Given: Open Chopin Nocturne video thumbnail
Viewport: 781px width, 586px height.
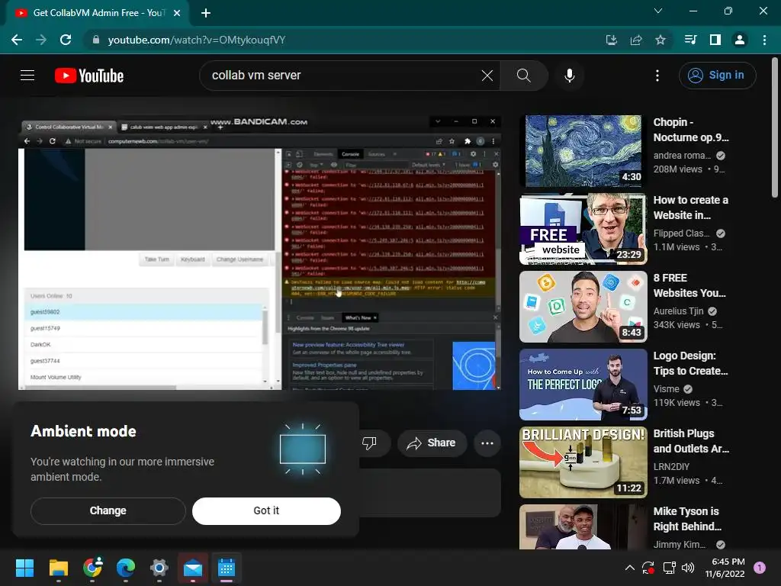Looking at the screenshot, I should click(583, 150).
